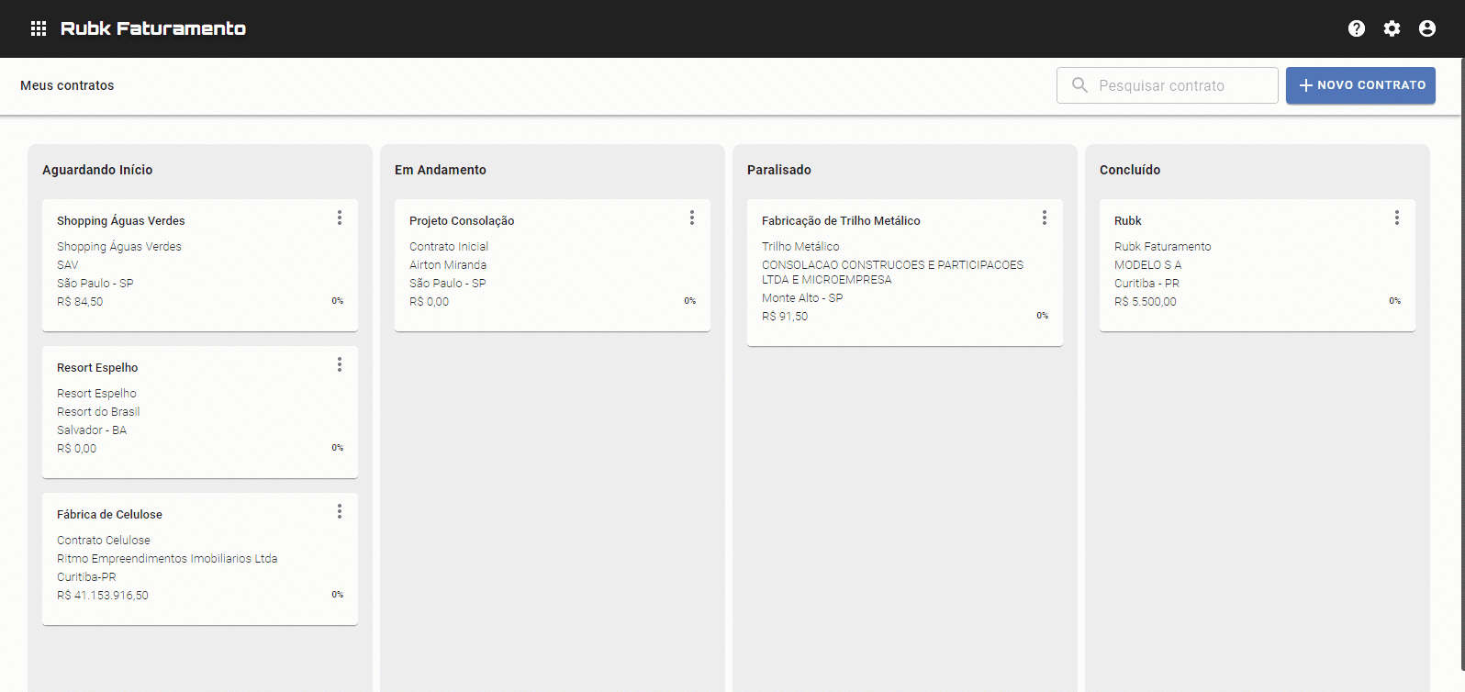Open options menu for Rubk contract card
The image size is (1465, 692).
[x=1397, y=218]
